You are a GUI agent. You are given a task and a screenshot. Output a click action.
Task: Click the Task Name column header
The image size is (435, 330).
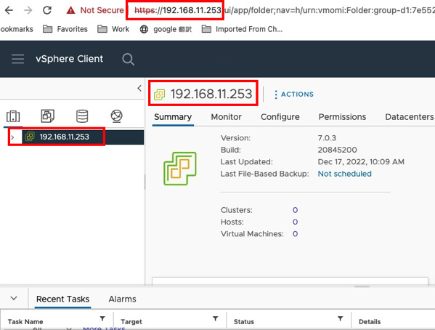25,322
